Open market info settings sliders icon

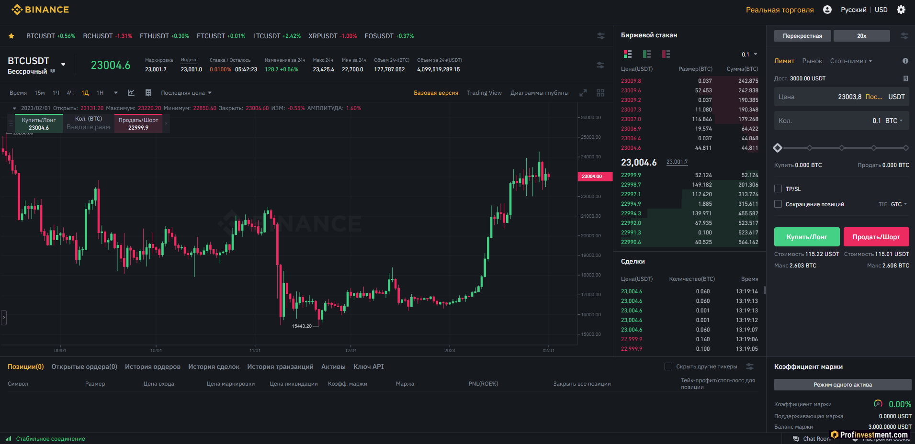tap(600, 65)
